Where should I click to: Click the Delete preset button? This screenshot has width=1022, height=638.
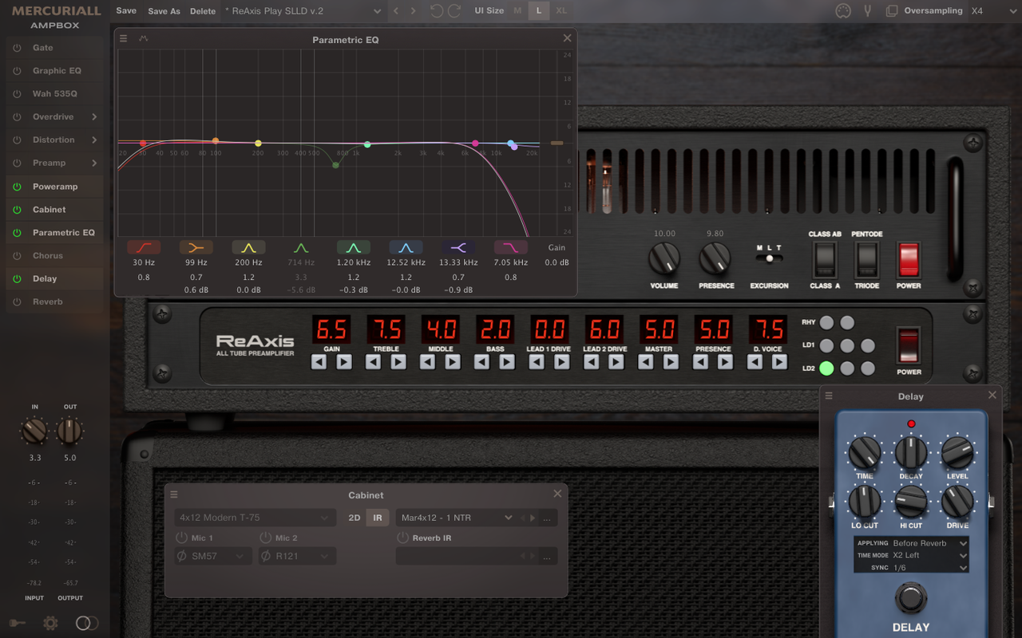(x=203, y=11)
